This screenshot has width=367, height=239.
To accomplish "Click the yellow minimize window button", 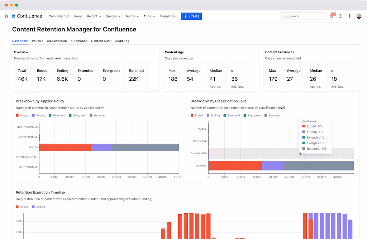I will point(12,5).
